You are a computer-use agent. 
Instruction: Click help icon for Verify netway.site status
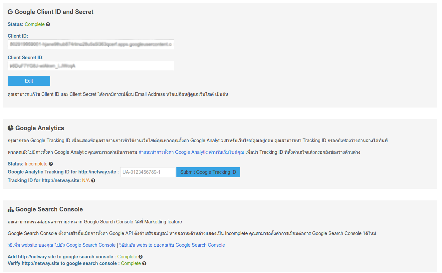[144, 263]
